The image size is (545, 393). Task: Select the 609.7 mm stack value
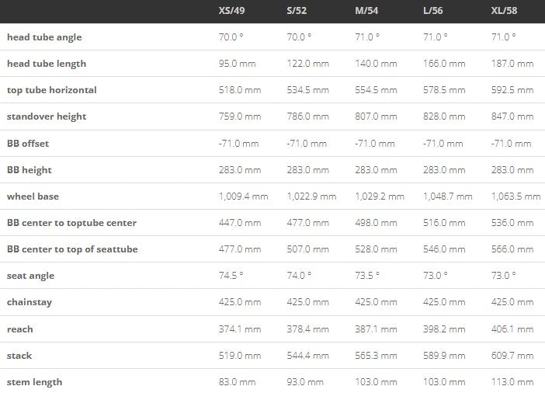point(512,356)
